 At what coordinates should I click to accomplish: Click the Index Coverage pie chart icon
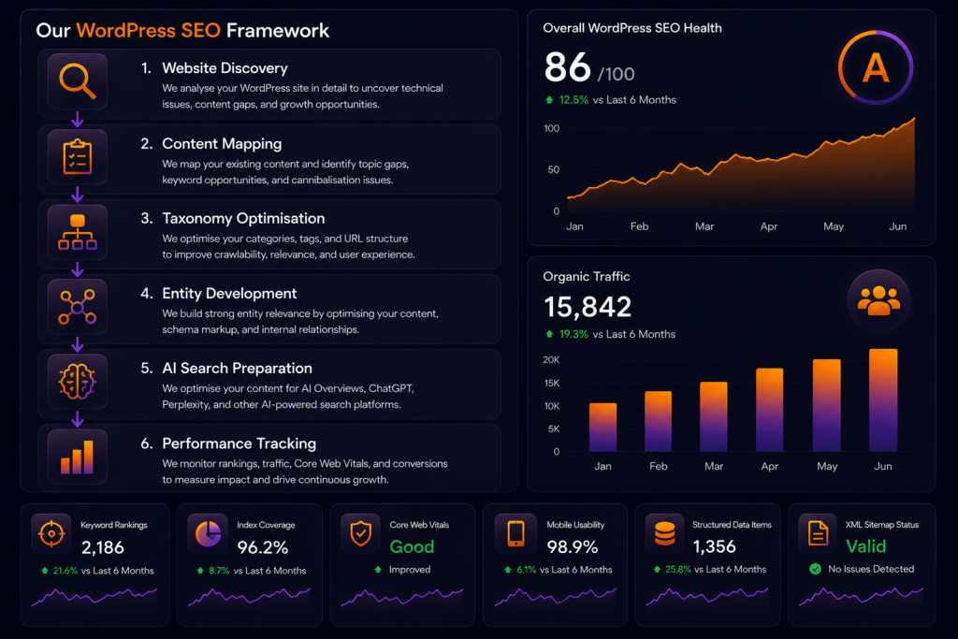(208, 534)
